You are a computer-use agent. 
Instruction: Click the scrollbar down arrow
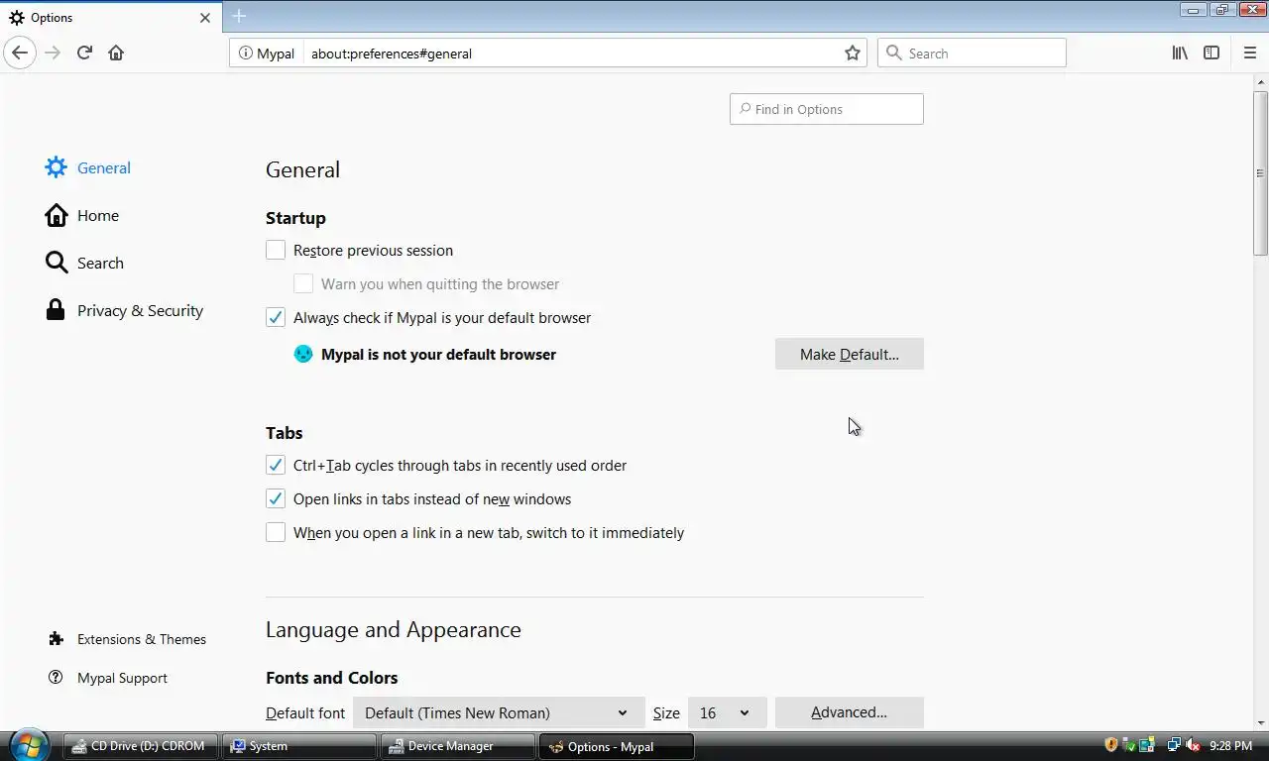pos(1260,722)
